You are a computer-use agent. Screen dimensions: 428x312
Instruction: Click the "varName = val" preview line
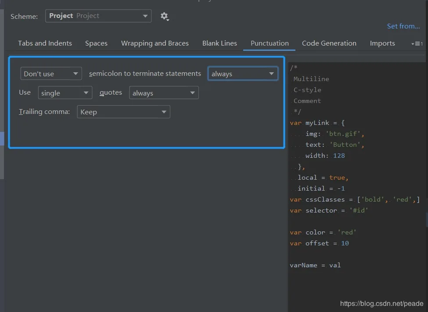click(x=315, y=265)
